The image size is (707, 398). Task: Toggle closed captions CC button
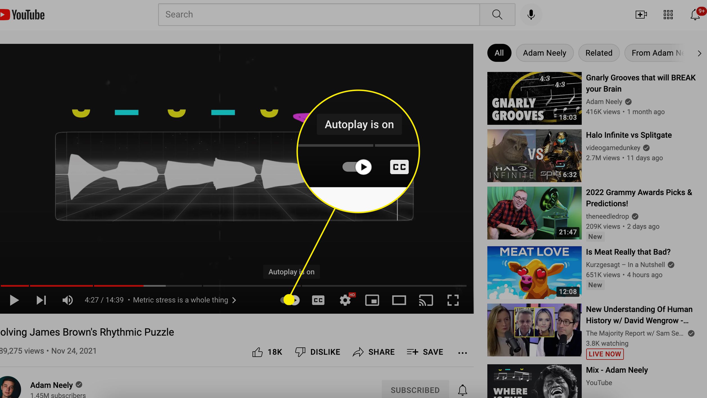coord(318,300)
